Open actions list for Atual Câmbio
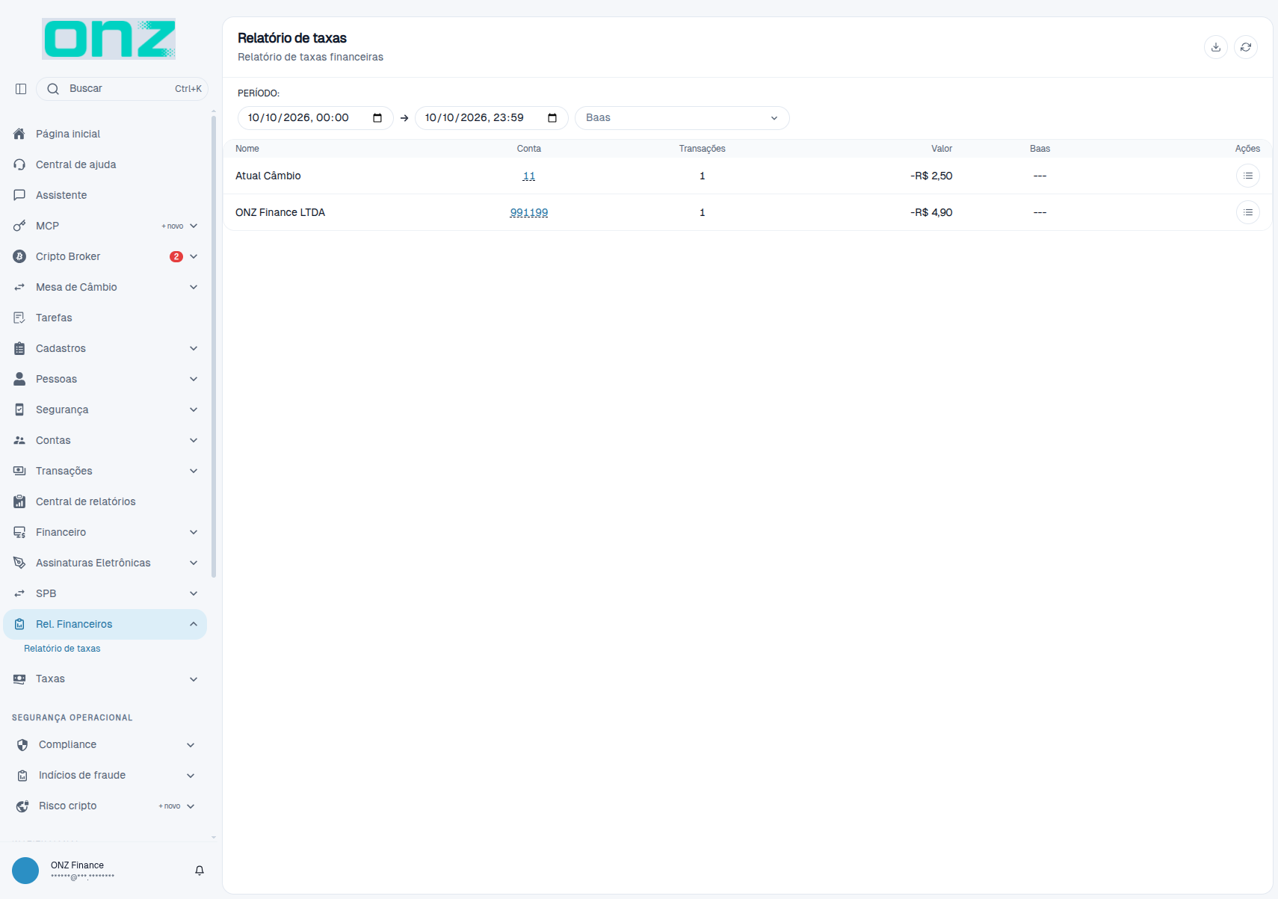Image resolution: width=1278 pixels, height=899 pixels. 1248,176
